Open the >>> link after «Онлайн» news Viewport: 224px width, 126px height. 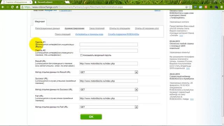pos(181,35)
